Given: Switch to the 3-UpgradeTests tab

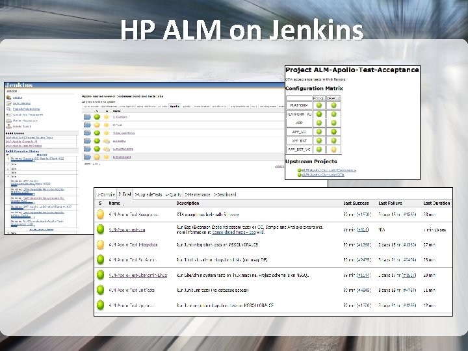Looking at the screenshot, I should coord(148,194).
